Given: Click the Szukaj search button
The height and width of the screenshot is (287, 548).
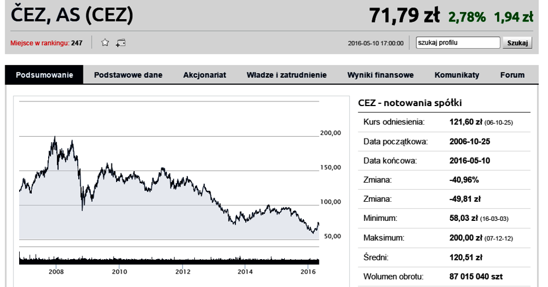Looking at the screenshot, I should [x=517, y=43].
